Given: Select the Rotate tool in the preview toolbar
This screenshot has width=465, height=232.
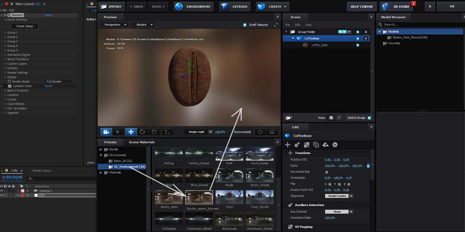Looking at the screenshot, I should [142, 132].
